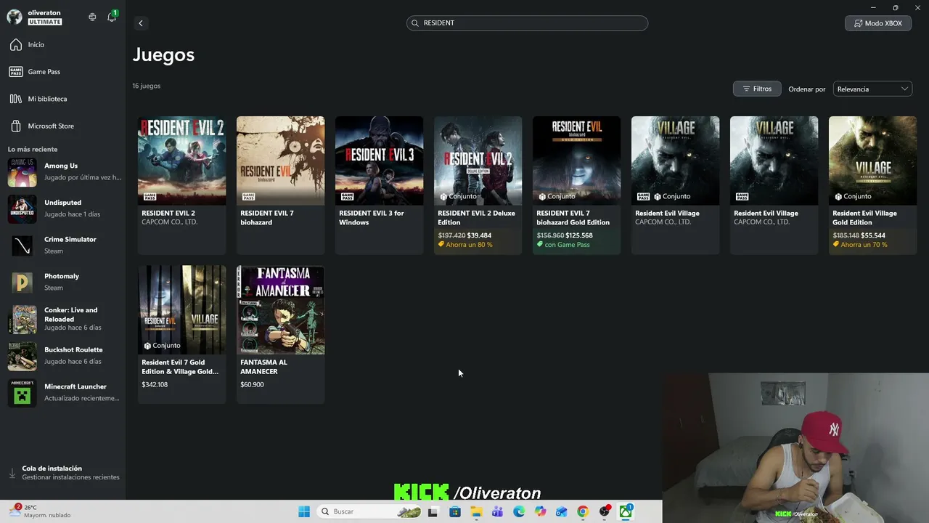
Task: Open the notifications bell
Action: 112,17
